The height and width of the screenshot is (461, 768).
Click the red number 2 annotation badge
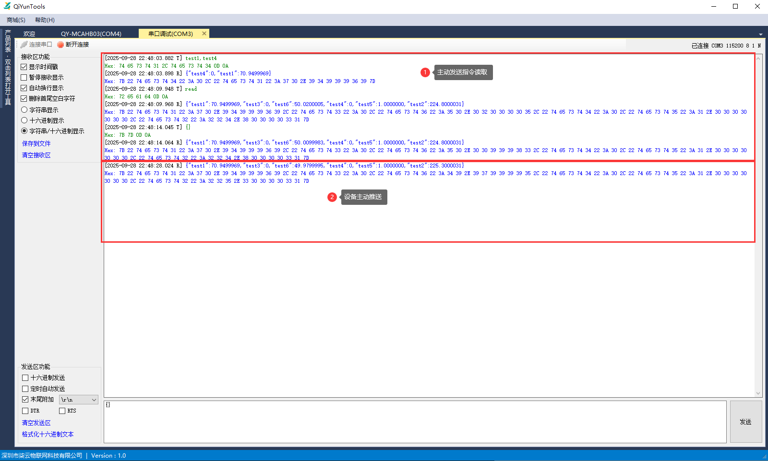coord(332,197)
